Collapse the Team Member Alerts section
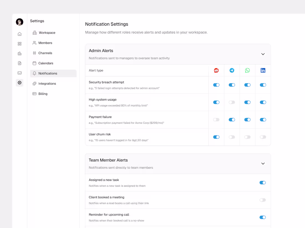The image size is (305, 228). coord(263,164)
